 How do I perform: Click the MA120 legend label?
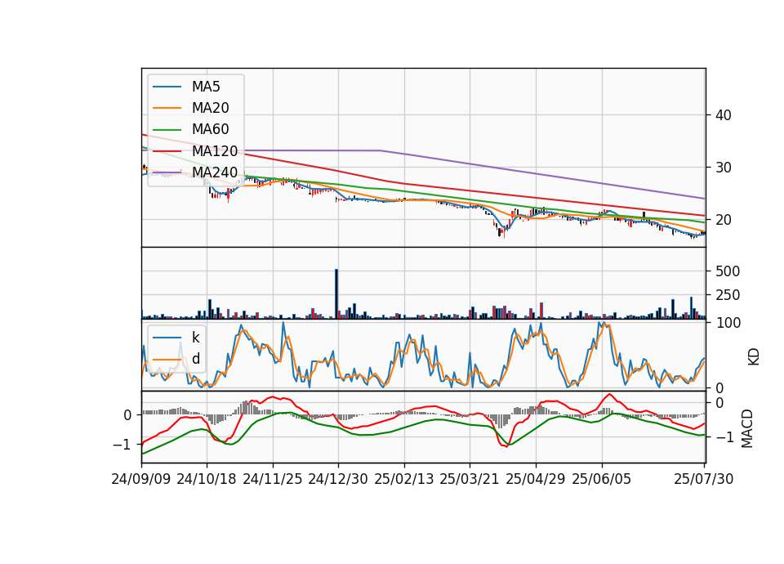215,151
